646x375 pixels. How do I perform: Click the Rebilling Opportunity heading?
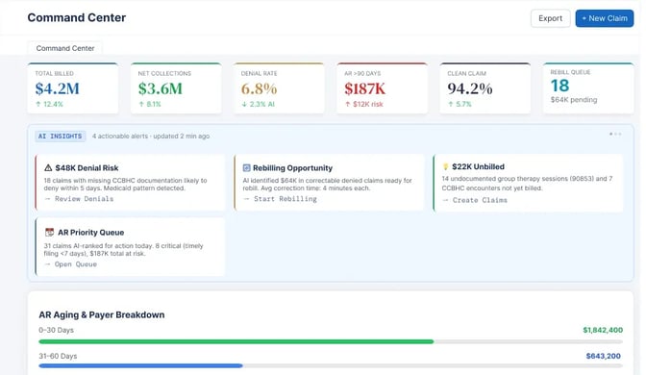click(292, 167)
